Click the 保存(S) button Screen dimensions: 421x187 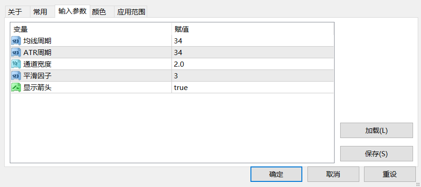pyautogui.click(x=377, y=154)
